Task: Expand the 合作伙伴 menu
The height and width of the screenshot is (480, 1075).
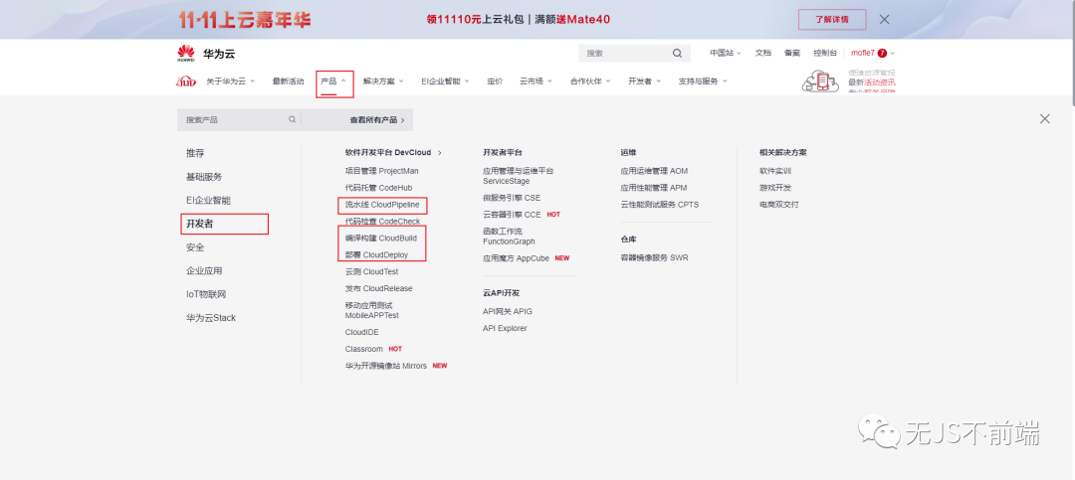Action: 590,80
